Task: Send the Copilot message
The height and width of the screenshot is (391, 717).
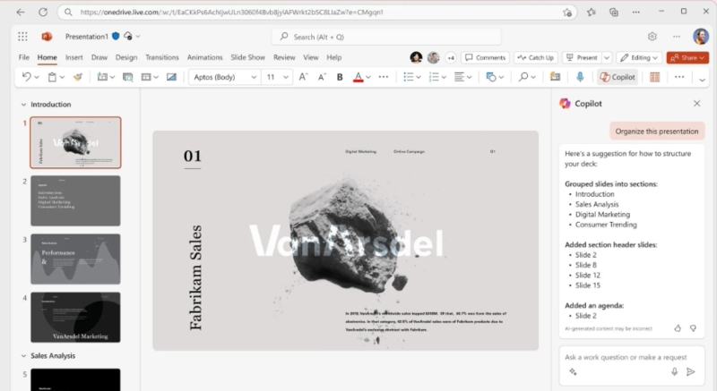Action: click(691, 372)
